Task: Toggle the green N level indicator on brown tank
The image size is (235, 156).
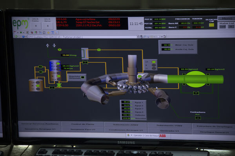Action: (x=38, y=86)
